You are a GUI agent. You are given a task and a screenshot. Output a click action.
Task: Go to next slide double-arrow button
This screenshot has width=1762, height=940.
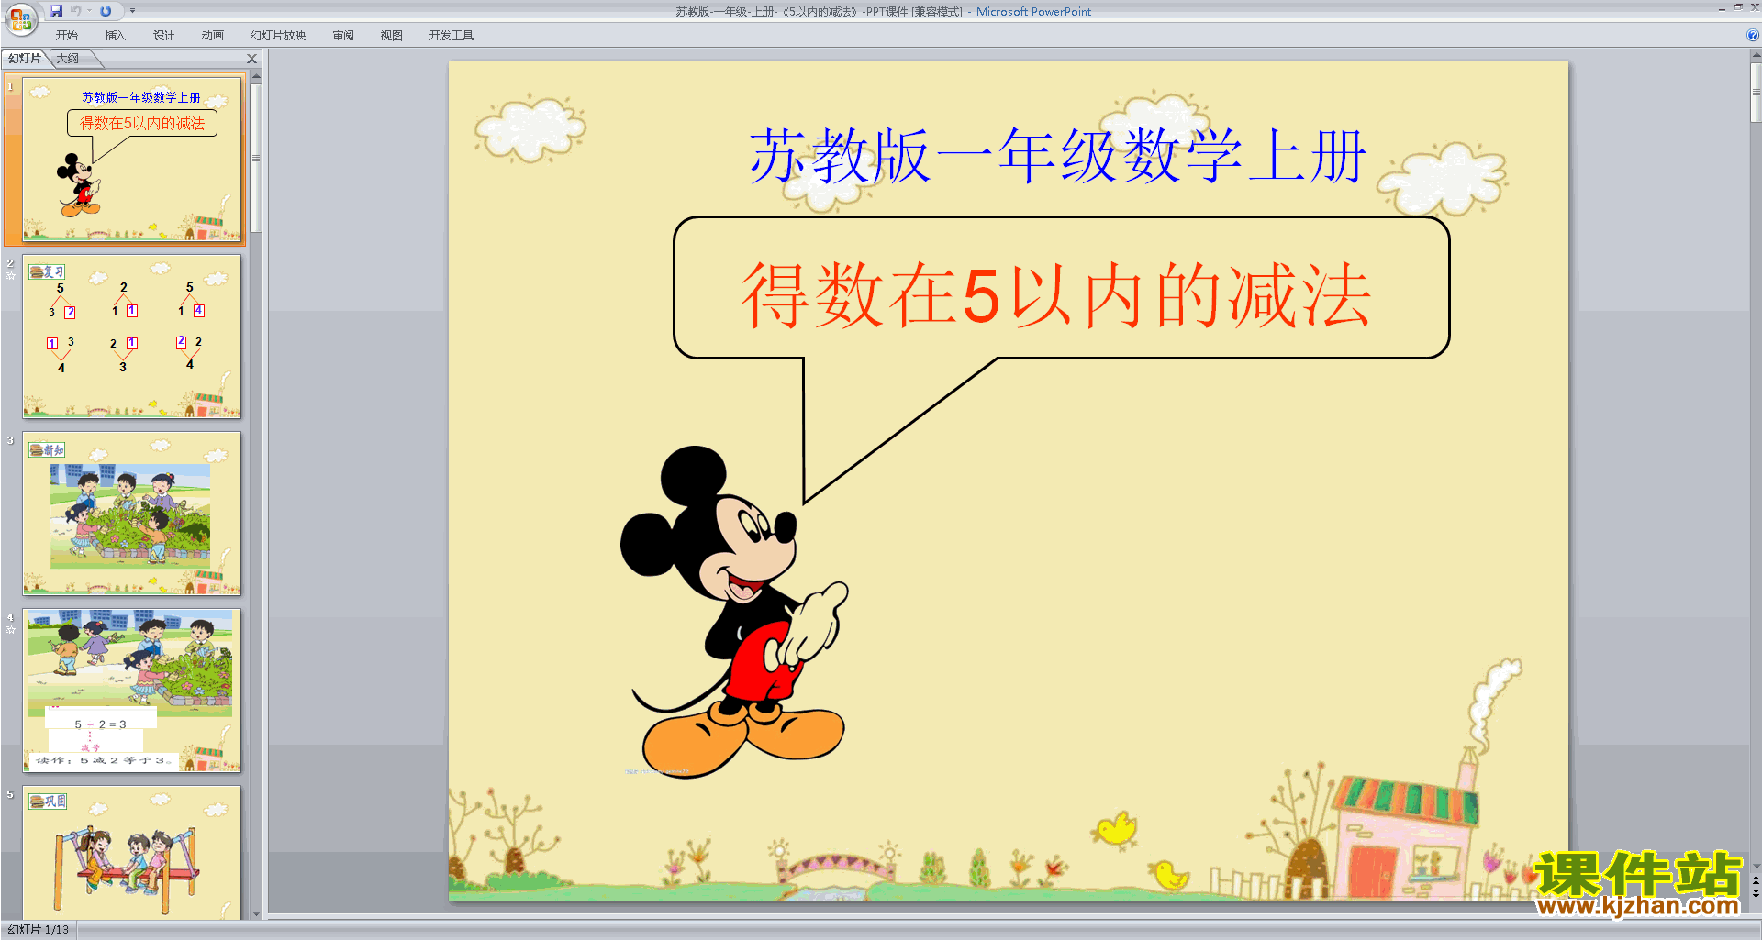(x=1756, y=893)
